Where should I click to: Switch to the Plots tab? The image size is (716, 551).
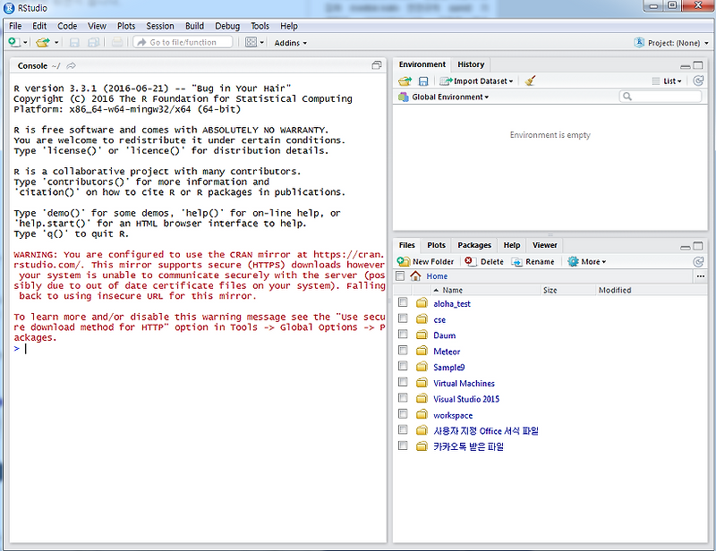tap(436, 245)
